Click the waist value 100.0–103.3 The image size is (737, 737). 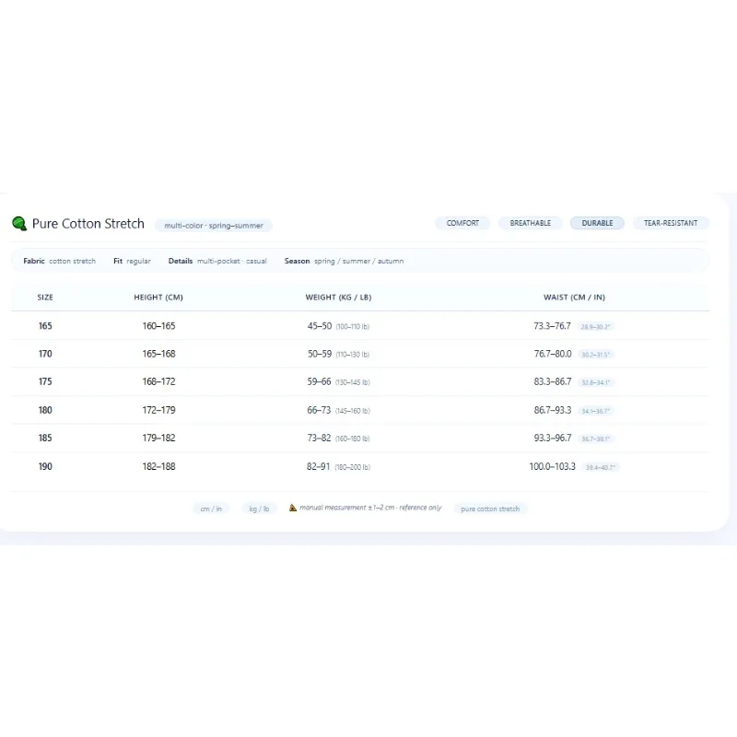tap(552, 466)
